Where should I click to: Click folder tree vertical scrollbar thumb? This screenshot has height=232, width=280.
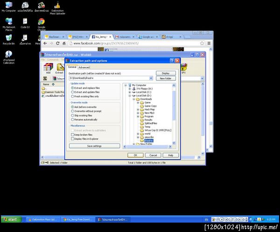174,105
